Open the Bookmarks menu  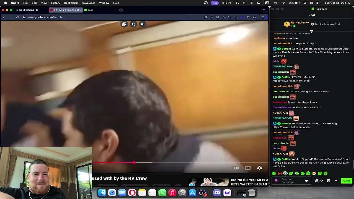point(71,3)
